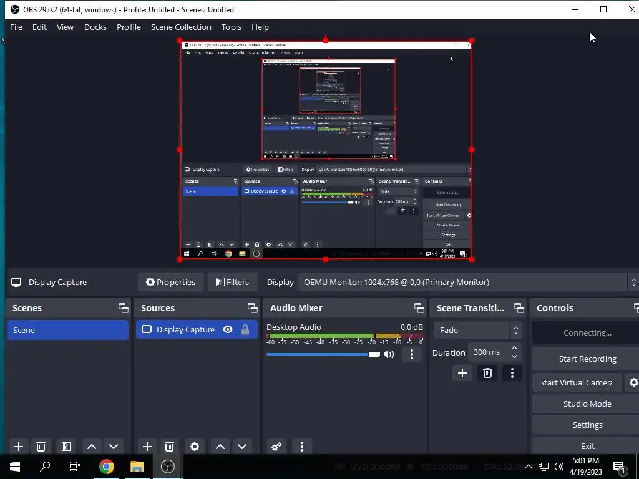Open the View menu

tap(65, 27)
